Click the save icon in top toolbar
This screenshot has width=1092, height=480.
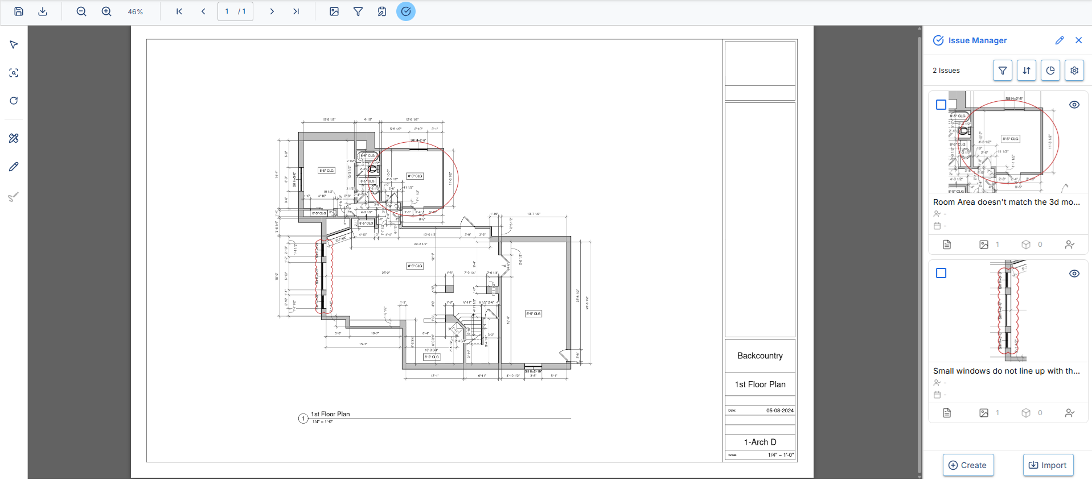[19, 11]
